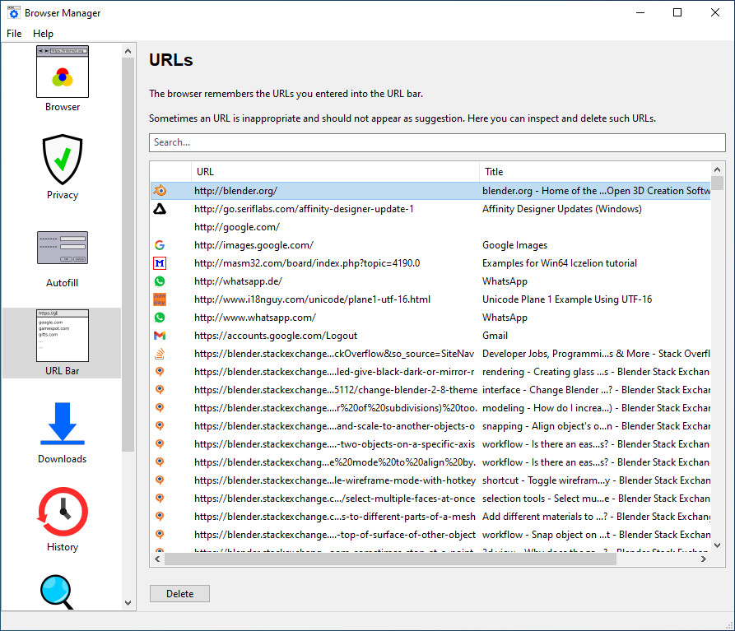Screen dimensions: 735x631
Task: Select the accounts.google.com/Logout URL
Action: (x=276, y=336)
